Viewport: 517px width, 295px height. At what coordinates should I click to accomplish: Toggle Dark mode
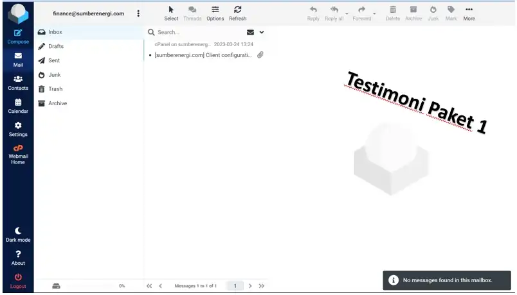pyautogui.click(x=18, y=235)
